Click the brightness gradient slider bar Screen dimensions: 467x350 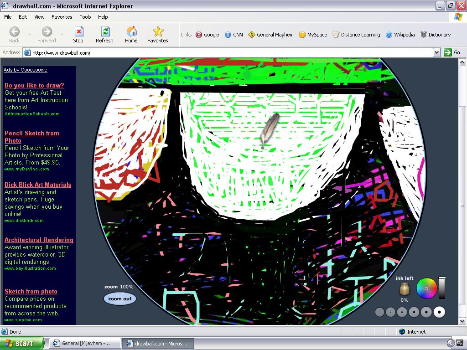pyautogui.click(x=442, y=288)
